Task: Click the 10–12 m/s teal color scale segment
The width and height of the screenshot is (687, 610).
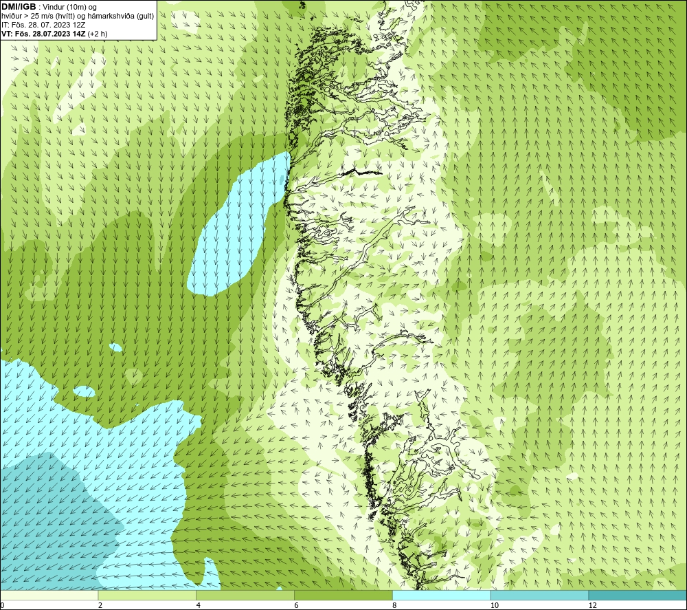Action: [540, 595]
